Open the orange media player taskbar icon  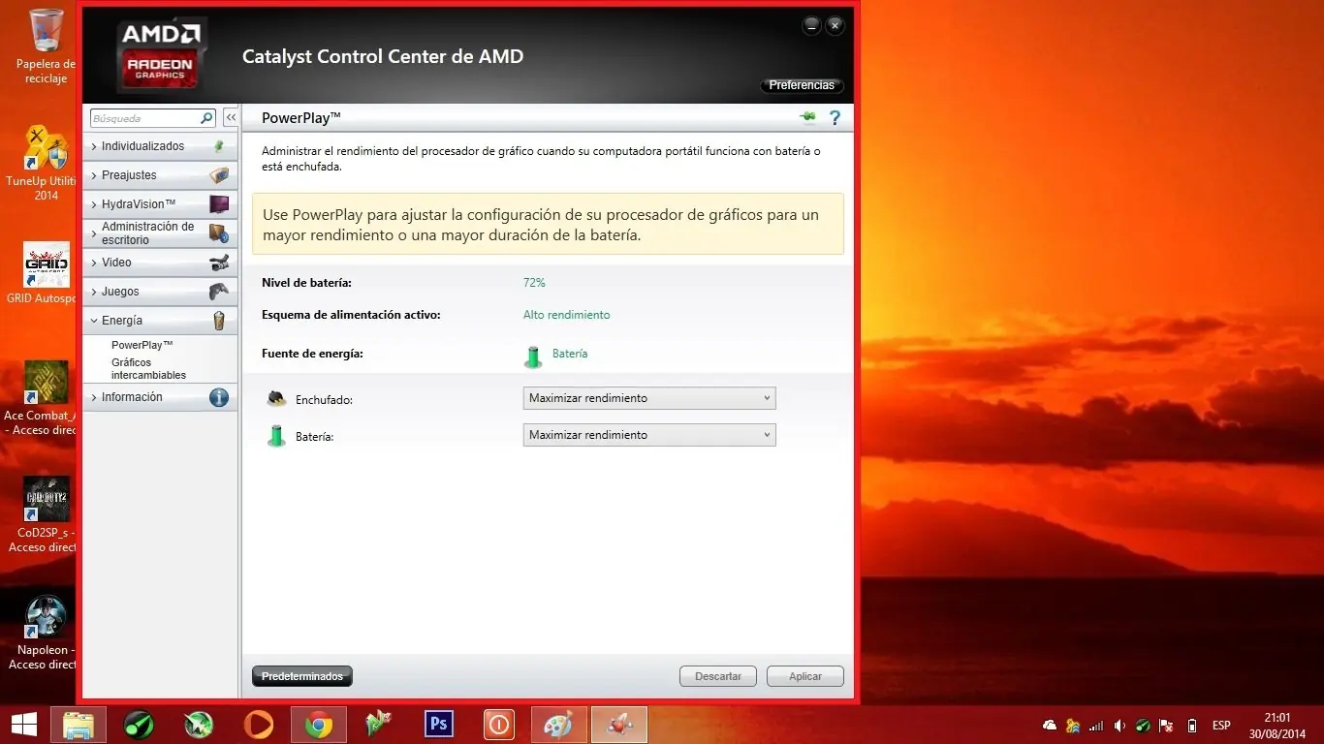[x=259, y=725]
